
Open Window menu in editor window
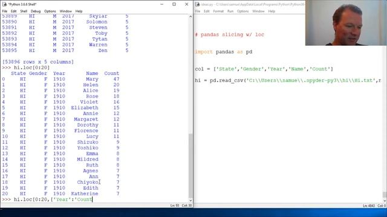pos(258,11)
